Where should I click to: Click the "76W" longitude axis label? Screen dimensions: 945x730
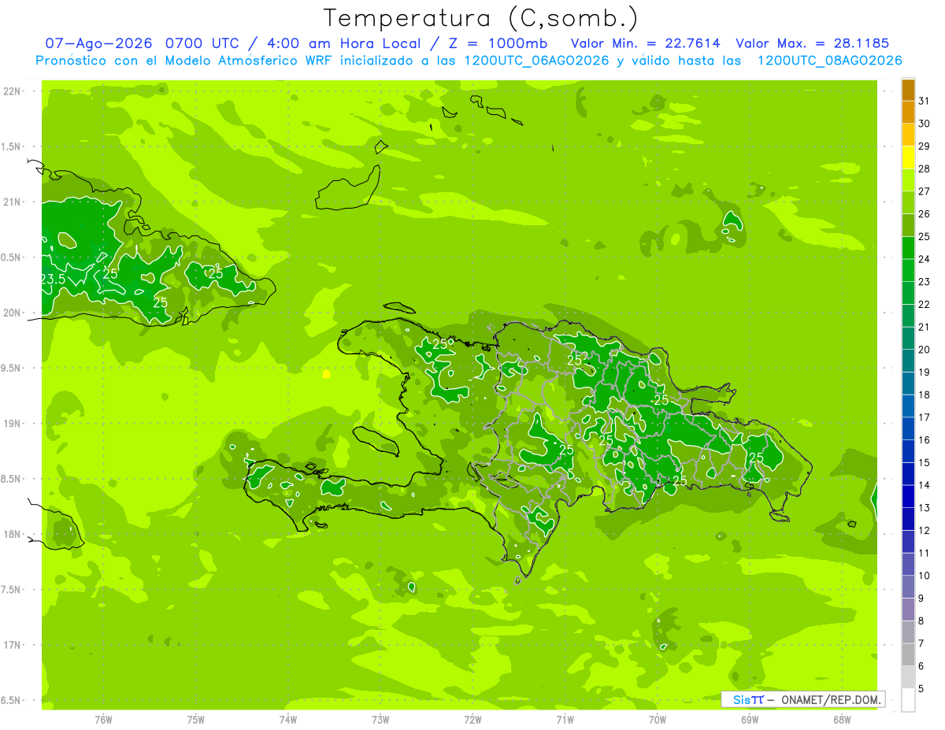(x=103, y=720)
